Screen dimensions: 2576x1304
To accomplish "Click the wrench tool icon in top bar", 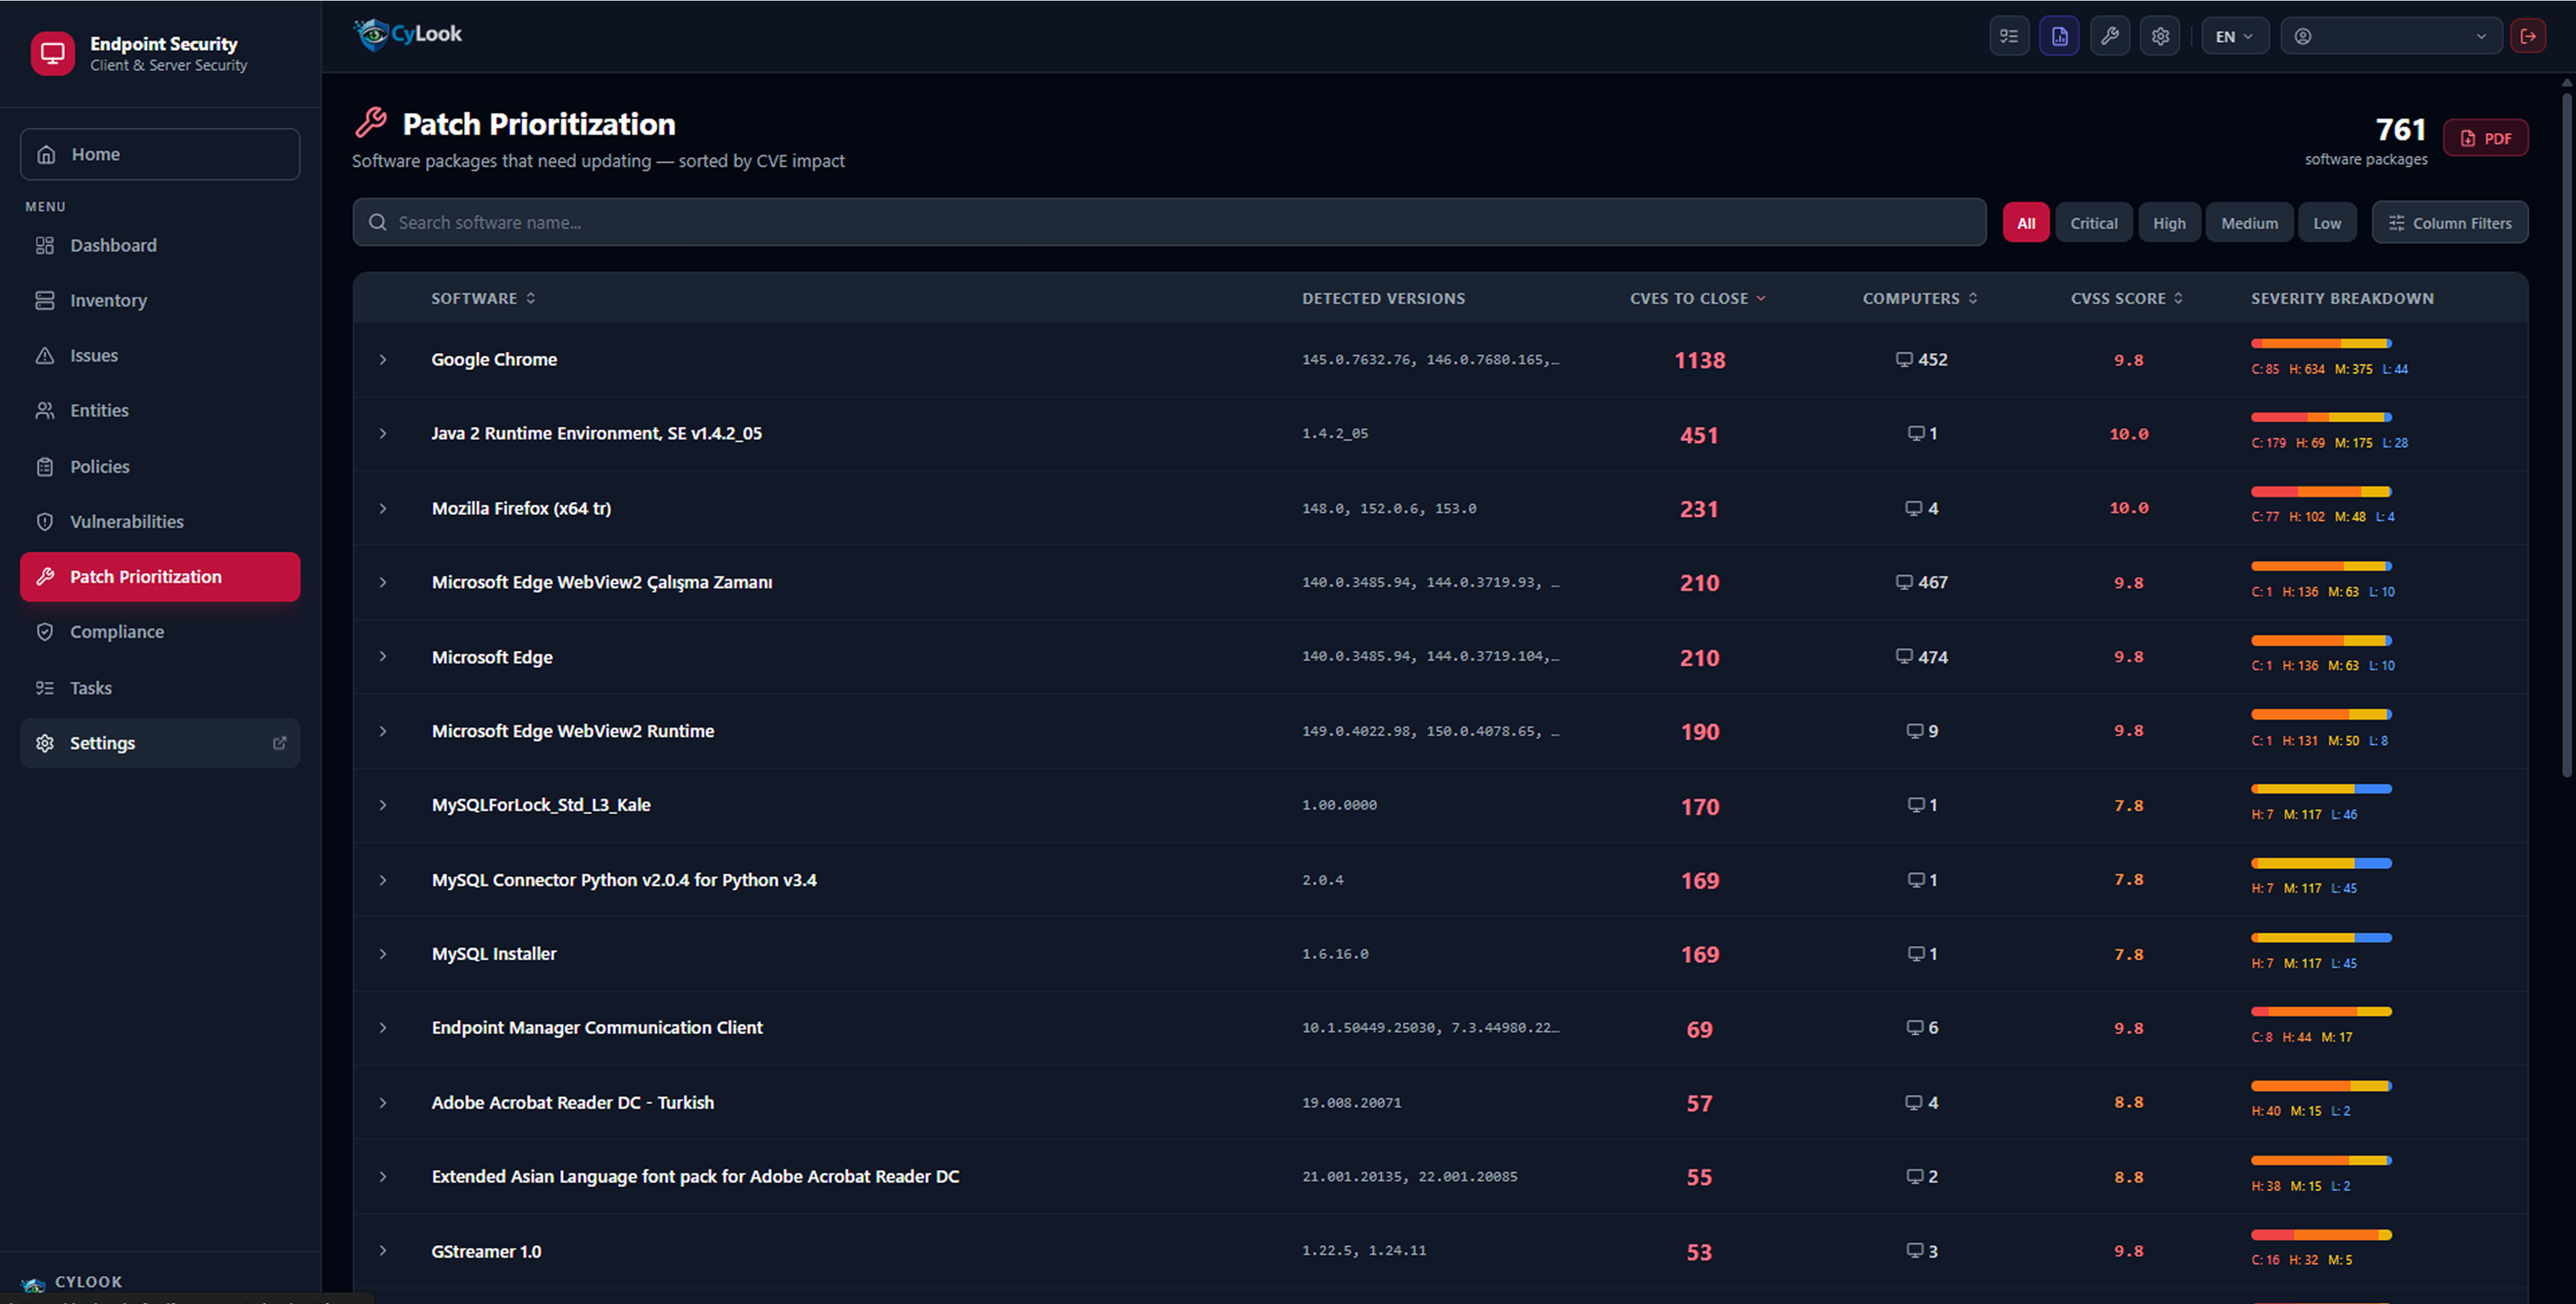I will point(2110,36).
